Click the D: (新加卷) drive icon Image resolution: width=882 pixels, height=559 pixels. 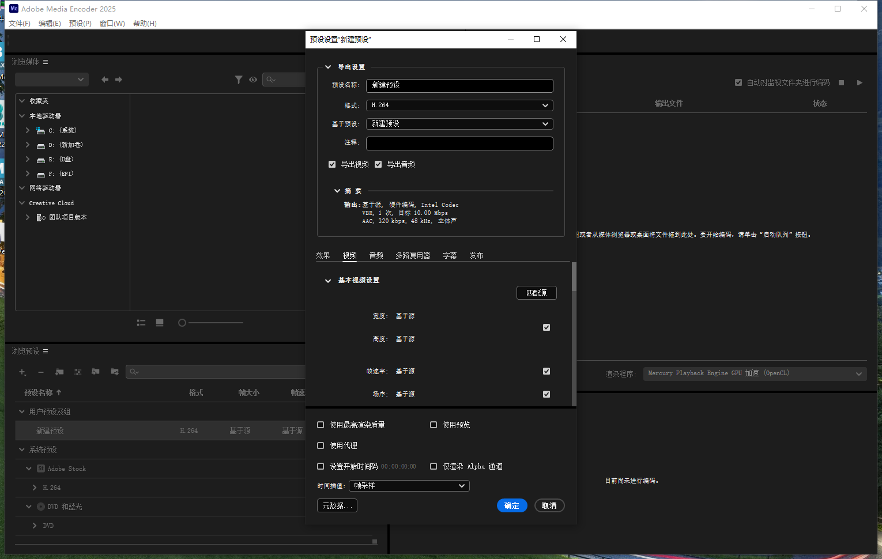[x=41, y=145]
